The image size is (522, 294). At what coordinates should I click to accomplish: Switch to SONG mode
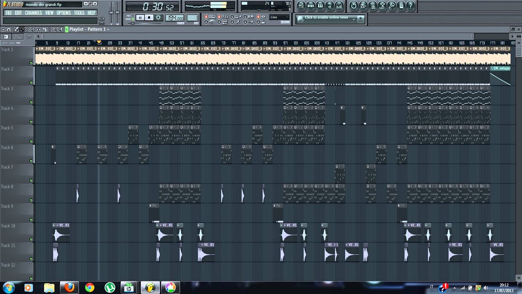tap(133, 19)
